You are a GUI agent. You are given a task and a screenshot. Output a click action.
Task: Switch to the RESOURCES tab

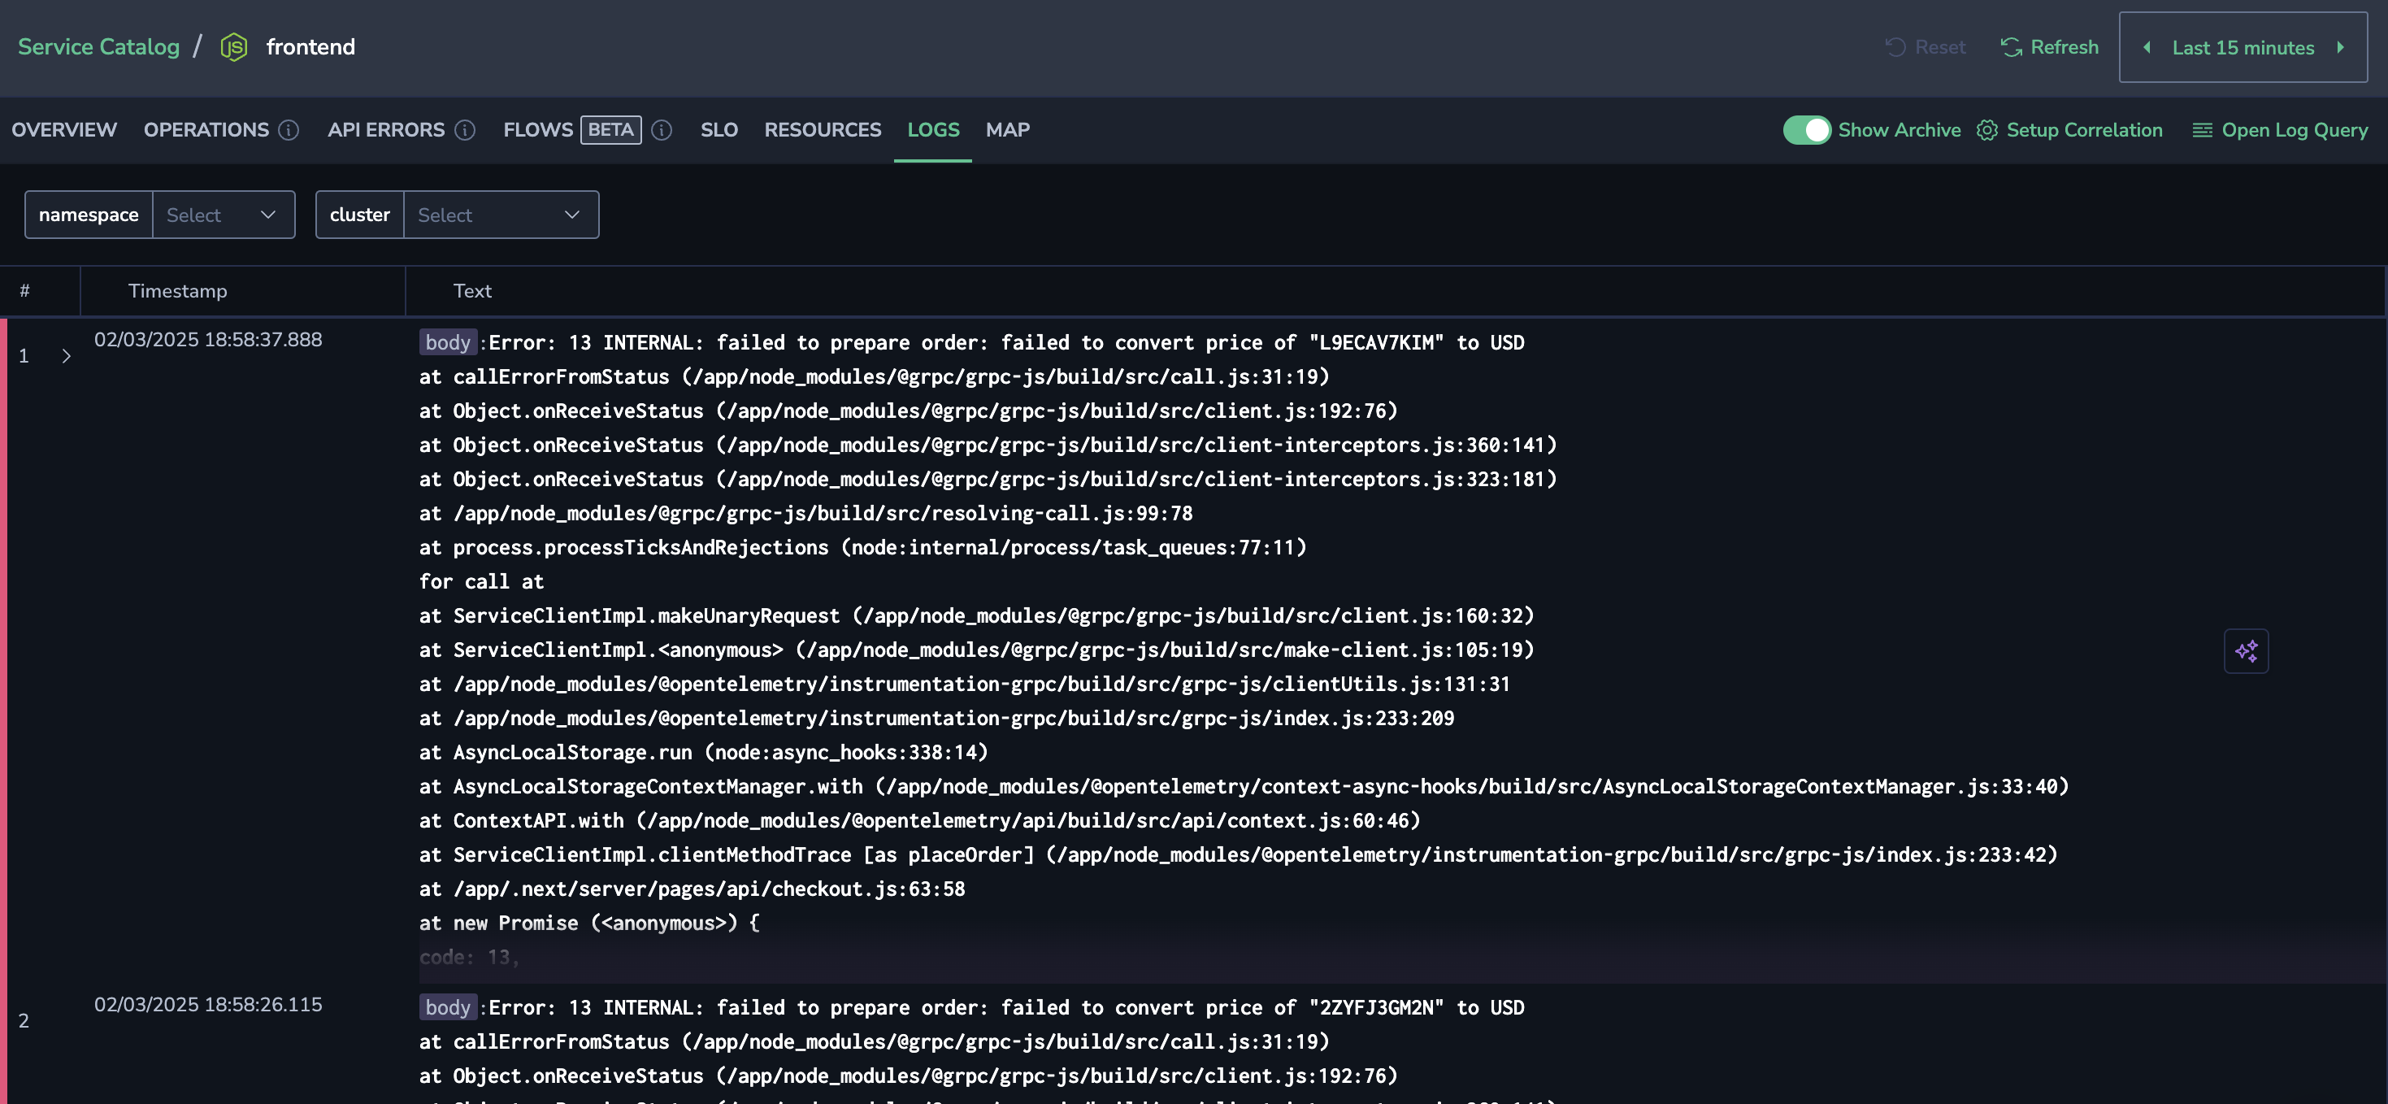click(x=823, y=130)
